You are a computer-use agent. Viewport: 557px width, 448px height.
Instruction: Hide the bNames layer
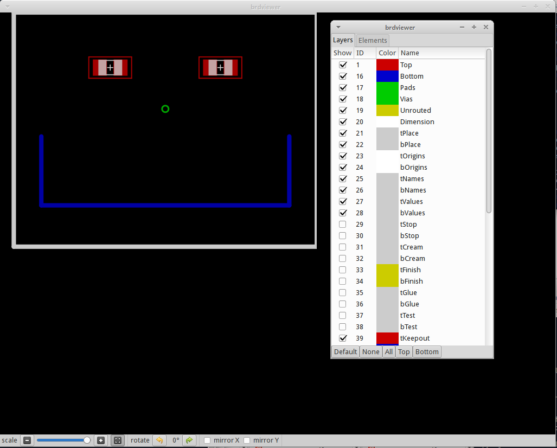(x=343, y=190)
